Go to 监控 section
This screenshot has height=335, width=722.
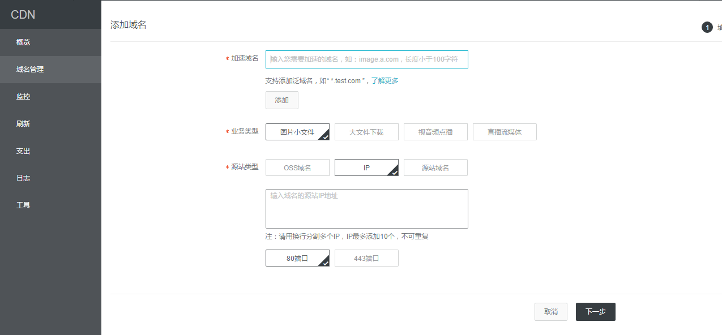tap(23, 97)
